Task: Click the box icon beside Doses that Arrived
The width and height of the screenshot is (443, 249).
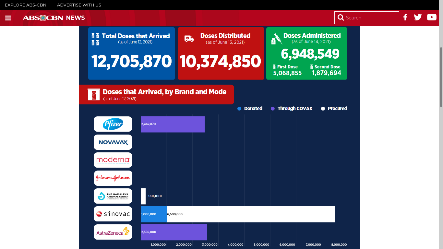Action: (94, 94)
